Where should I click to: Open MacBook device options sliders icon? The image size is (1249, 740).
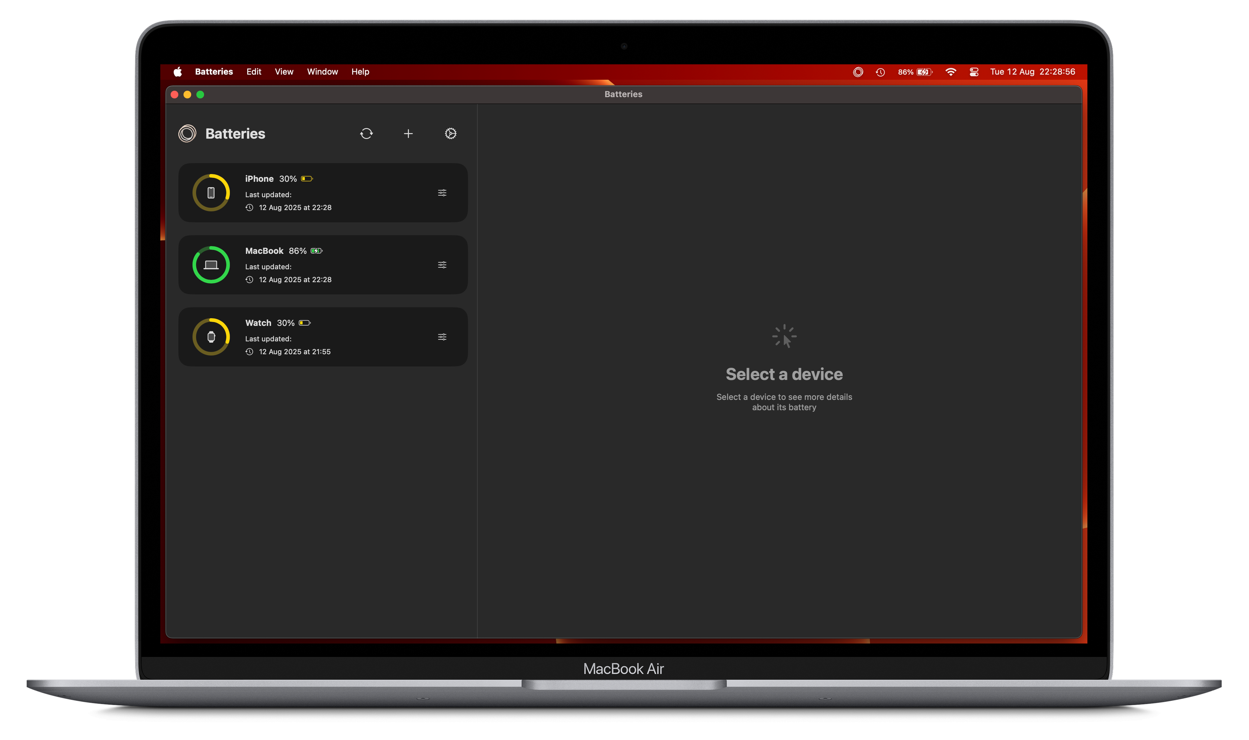coord(442,265)
